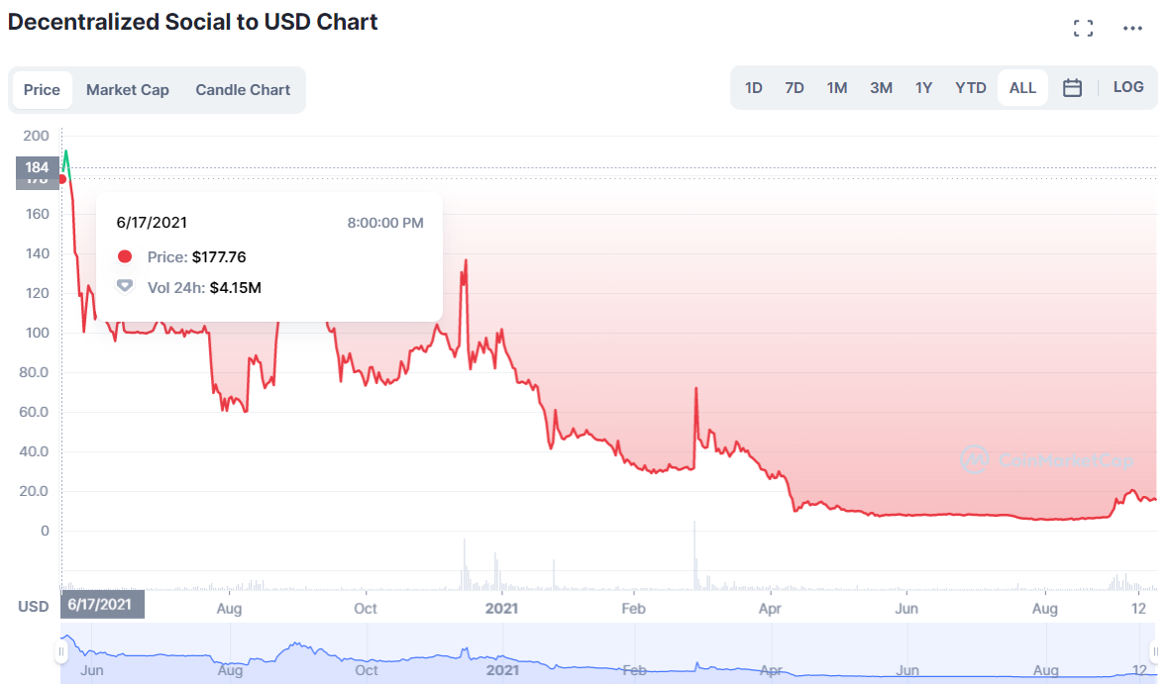1172x690 pixels.
Task: Click the Apr label on main x-axis
Action: pos(770,609)
